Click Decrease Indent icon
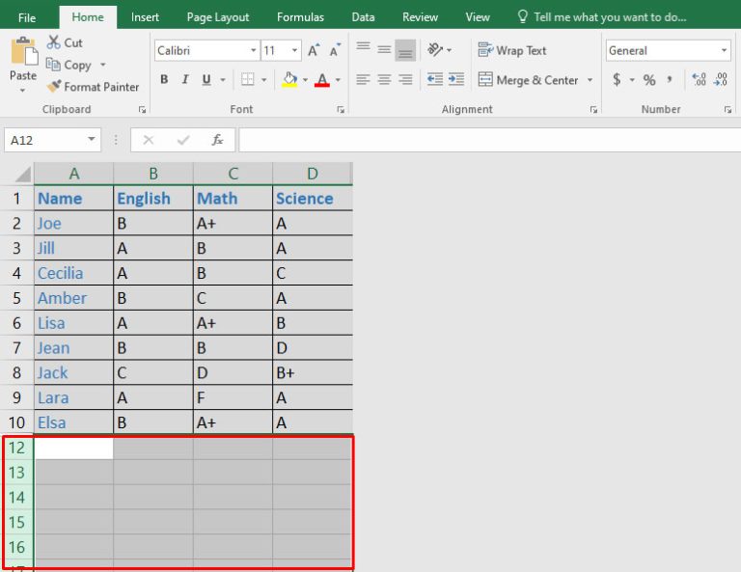The image size is (741, 572). click(x=435, y=79)
